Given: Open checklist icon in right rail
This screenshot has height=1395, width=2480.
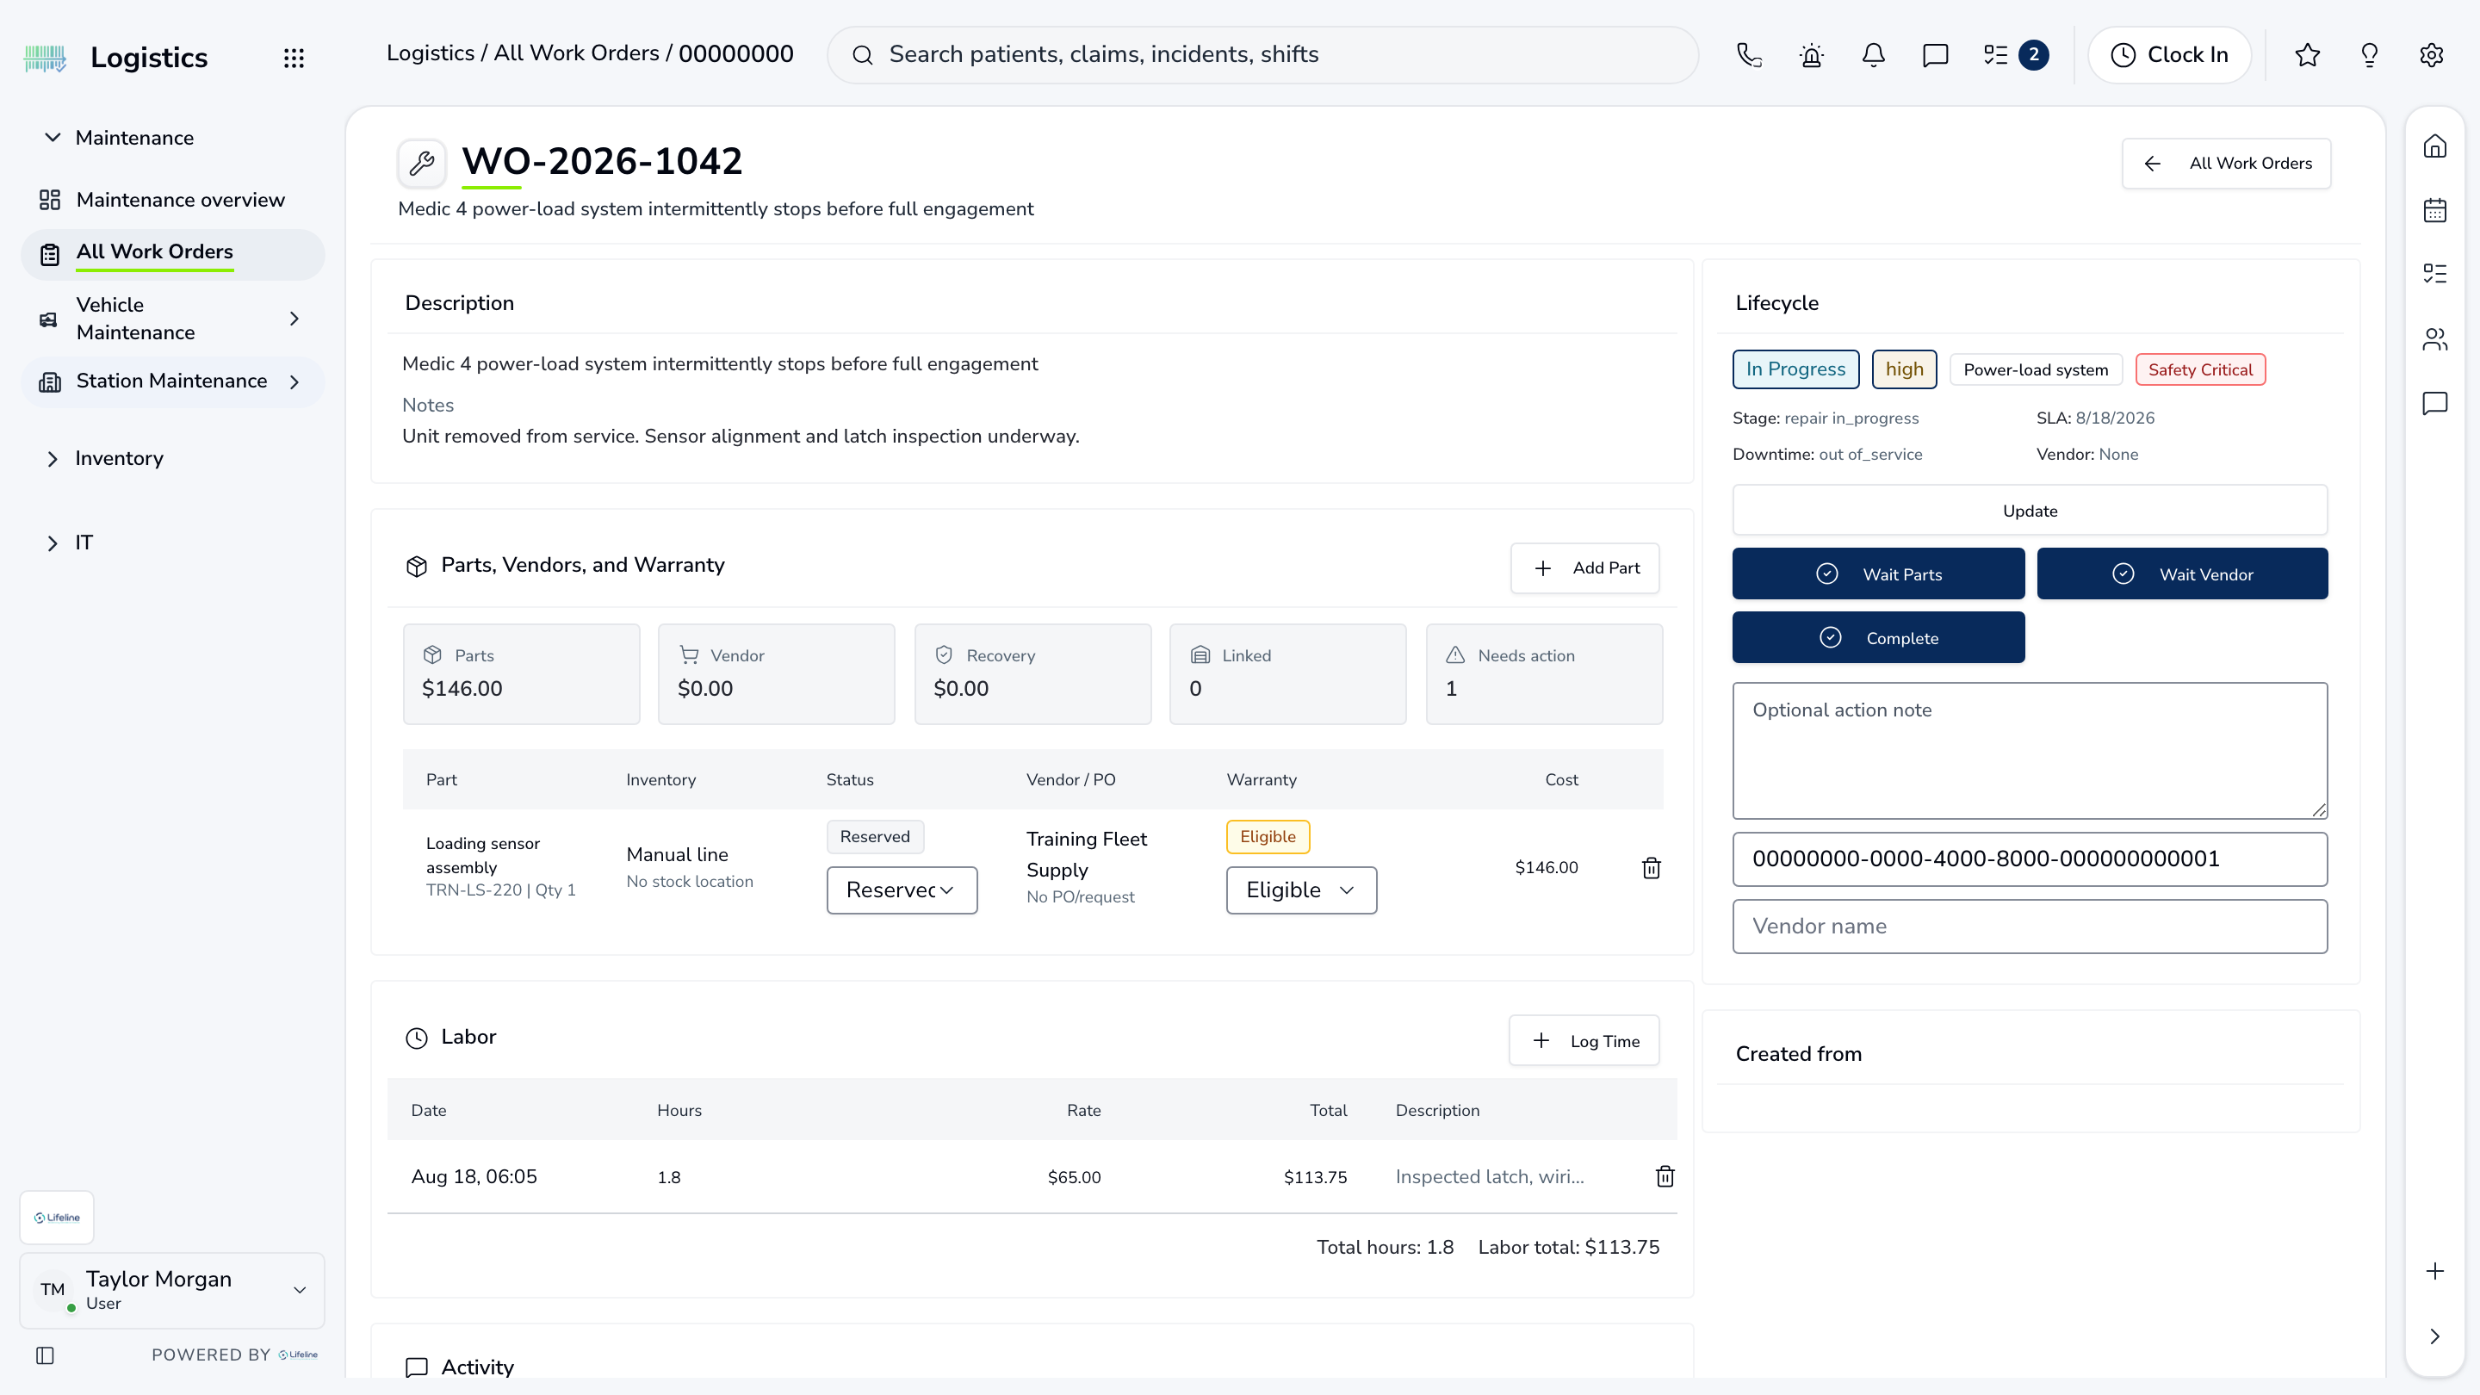Looking at the screenshot, I should point(2434,274).
